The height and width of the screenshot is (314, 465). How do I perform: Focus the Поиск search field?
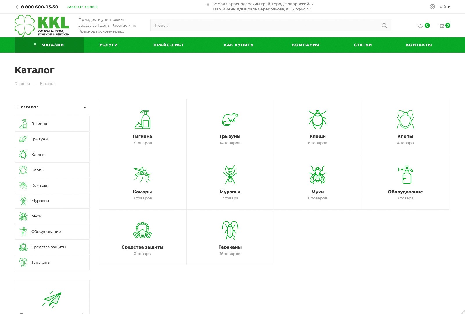(x=264, y=26)
